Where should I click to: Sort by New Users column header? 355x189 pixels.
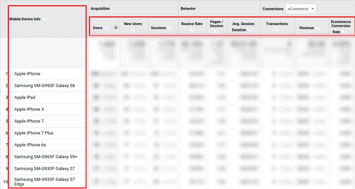[x=133, y=24]
